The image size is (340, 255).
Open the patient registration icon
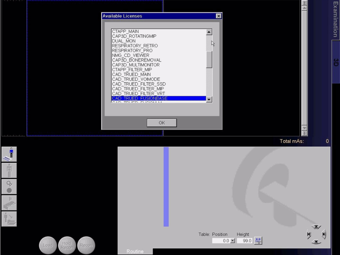pyautogui.click(x=9, y=154)
